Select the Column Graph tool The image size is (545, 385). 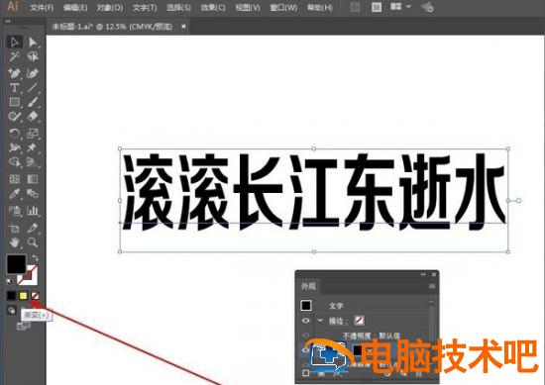pyautogui.click(x=33, y=211)
